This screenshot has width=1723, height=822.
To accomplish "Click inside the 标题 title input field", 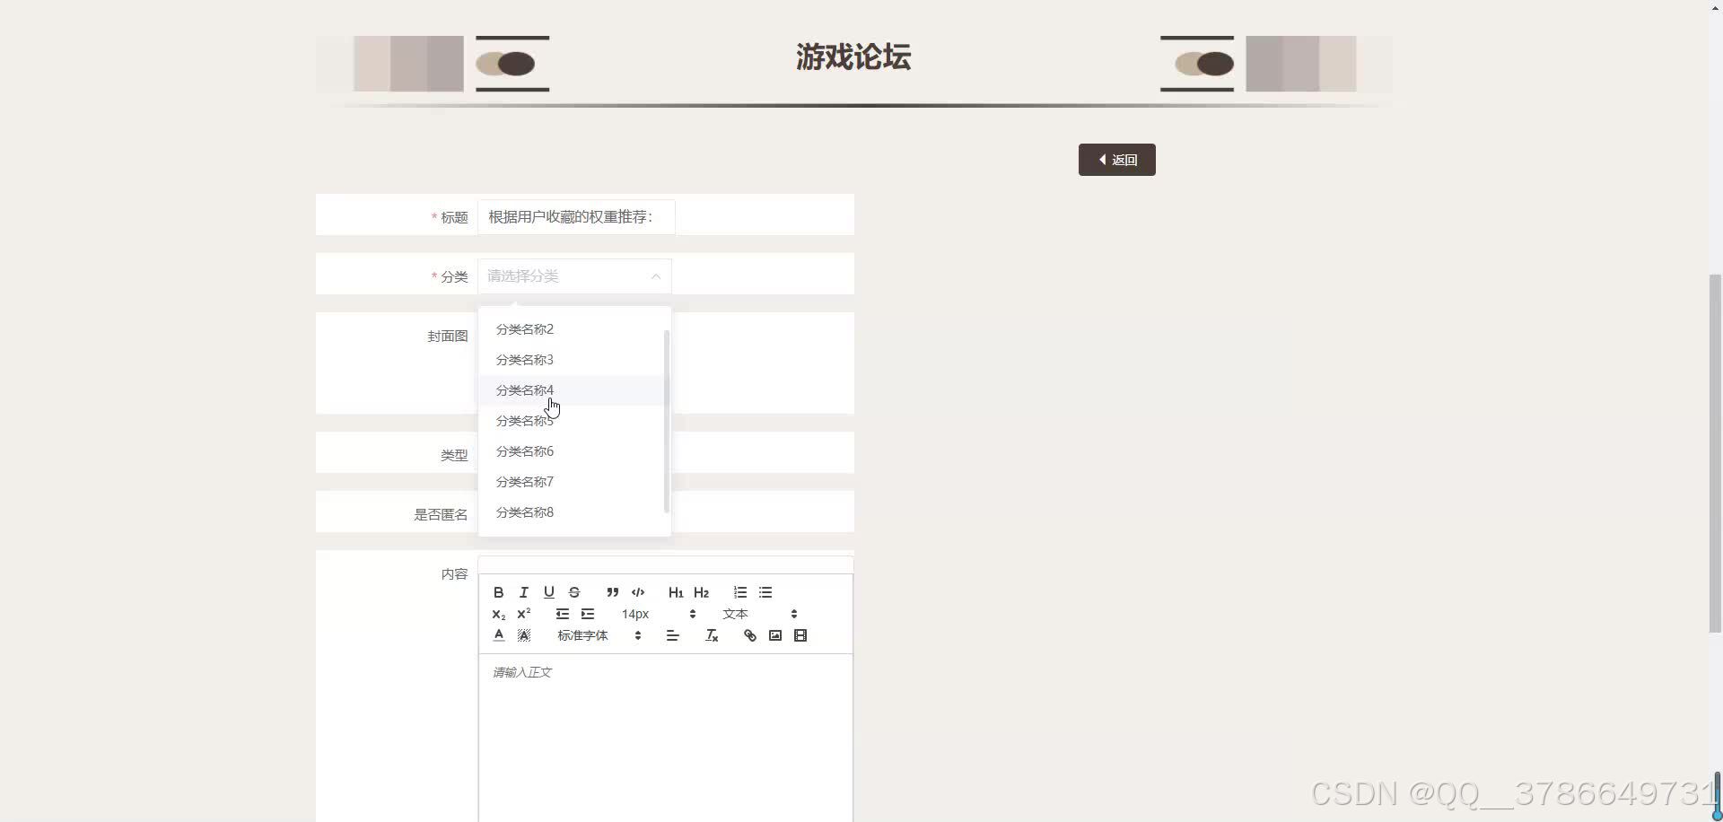I will click(575, 216).
